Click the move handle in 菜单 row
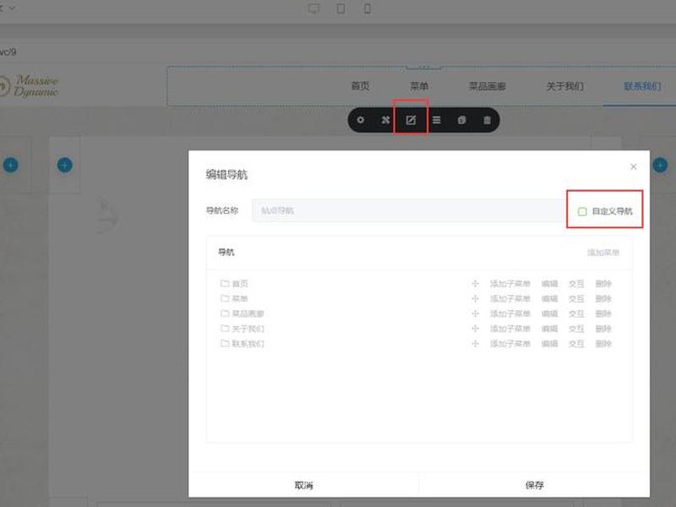676x507 pixels. [x=475, y=299]
